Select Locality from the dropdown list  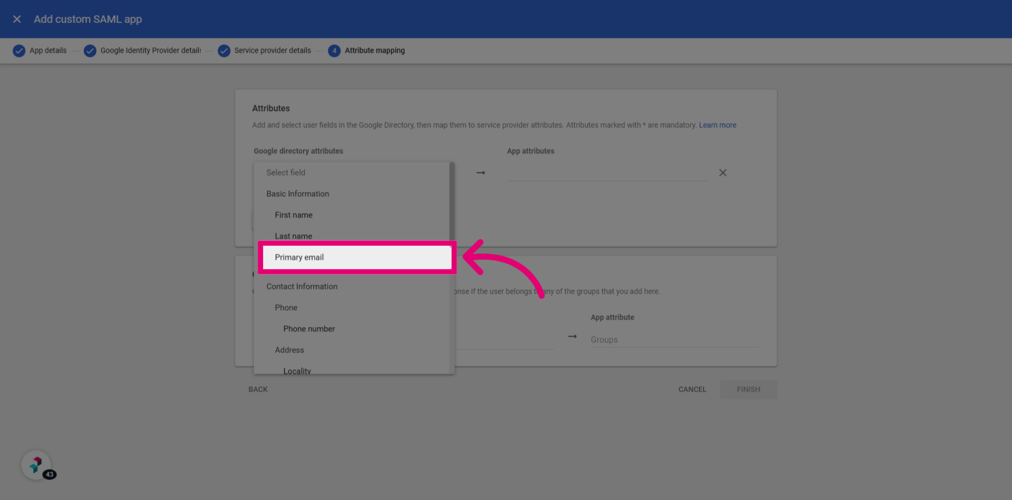coord(351,369)
